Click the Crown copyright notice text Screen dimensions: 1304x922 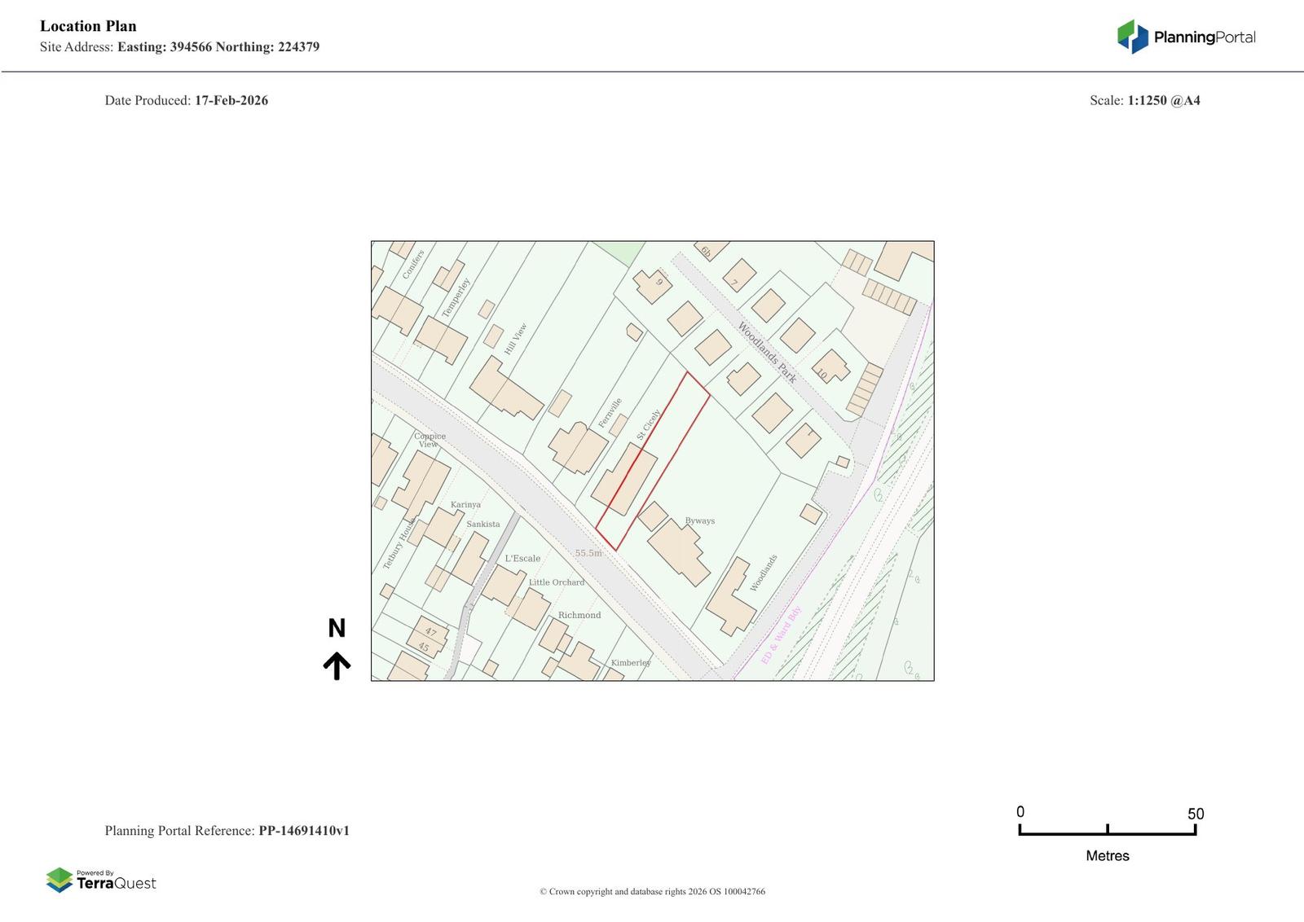click(x=652, y=891)
